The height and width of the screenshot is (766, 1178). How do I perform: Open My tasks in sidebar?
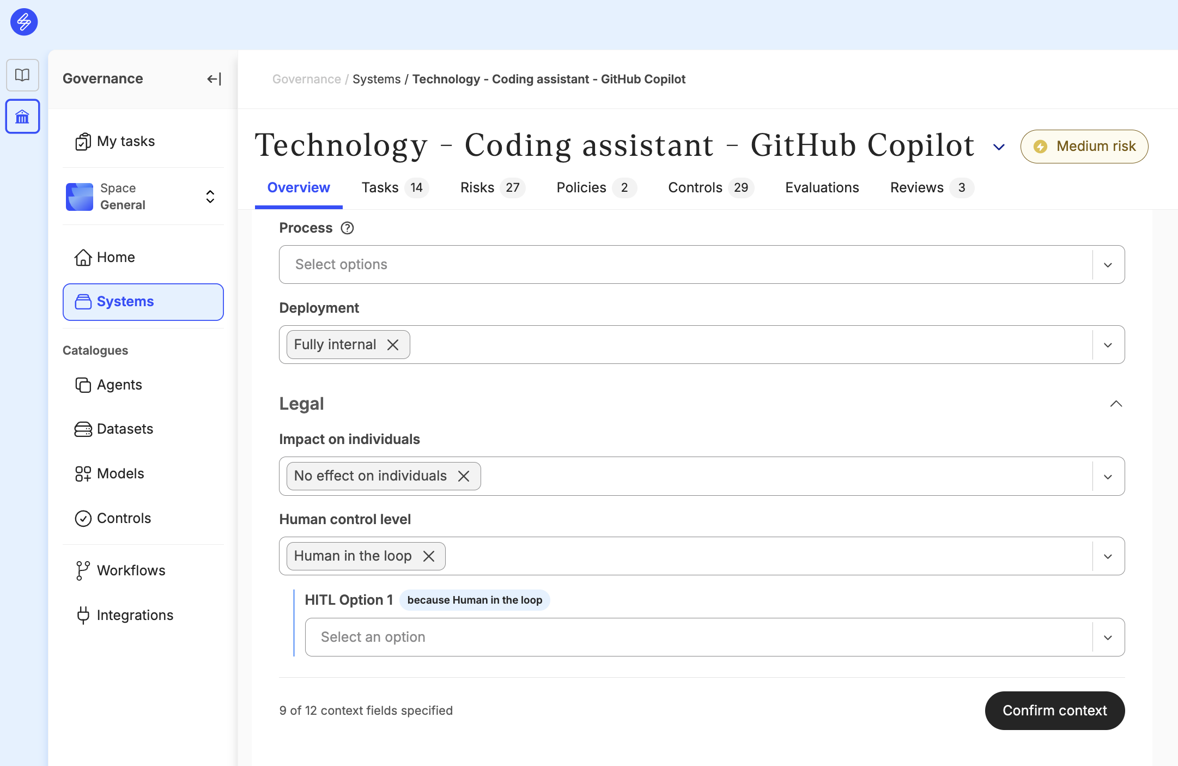coord(143,142)
